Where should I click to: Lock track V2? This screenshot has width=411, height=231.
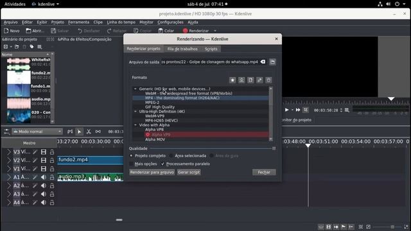tap(52, 160)
